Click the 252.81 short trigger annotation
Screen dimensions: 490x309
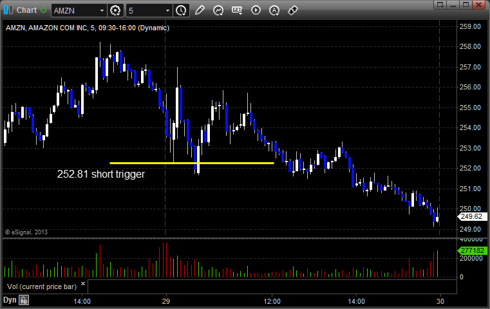tap(101, 174)
